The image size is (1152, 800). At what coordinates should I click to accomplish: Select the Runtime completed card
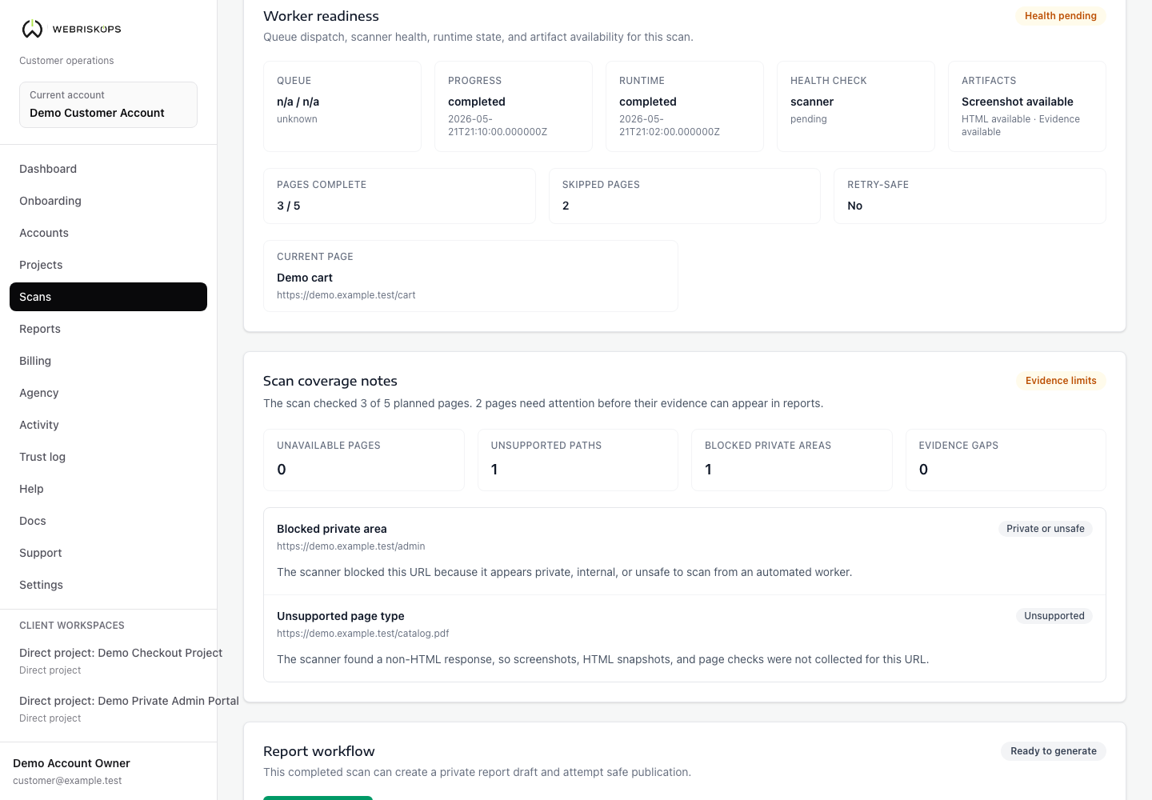tap(685, 106)
